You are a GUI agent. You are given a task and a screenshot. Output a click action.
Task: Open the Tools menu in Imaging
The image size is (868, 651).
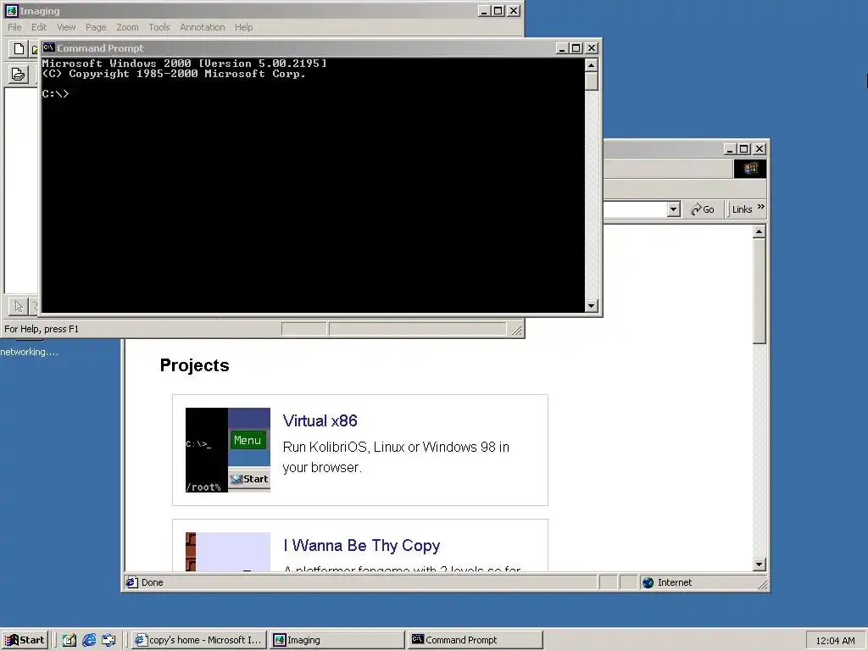coord(159,27)
